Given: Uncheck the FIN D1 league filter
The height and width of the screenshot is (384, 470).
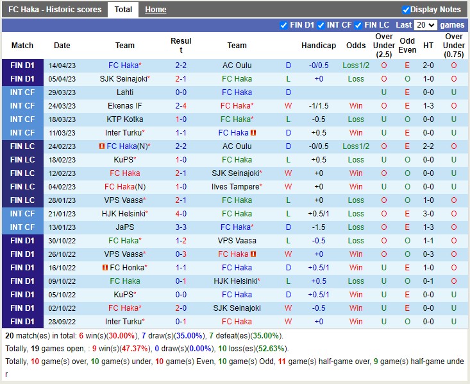Looking at the screenshot, I should pos(284,25).
